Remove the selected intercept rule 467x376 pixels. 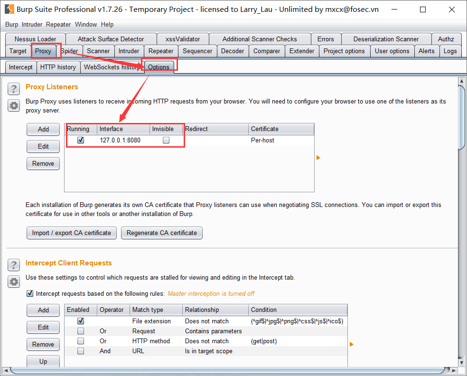pyautogui.click(x=43, y=344)
